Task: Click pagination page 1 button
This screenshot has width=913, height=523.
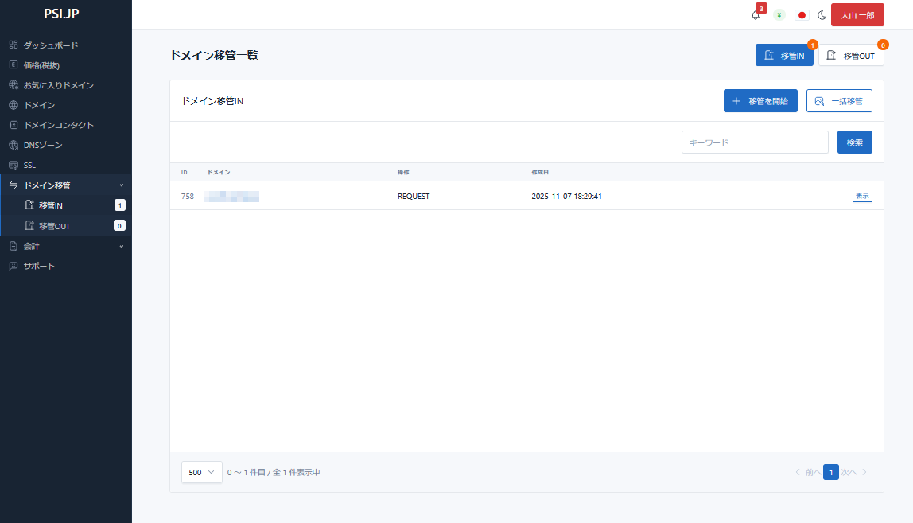Action: (x=830, y=472)
